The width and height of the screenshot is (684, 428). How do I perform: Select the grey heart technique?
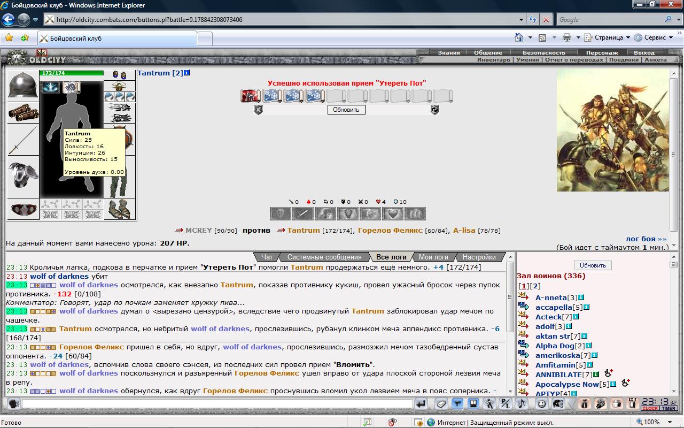tap(393, 214)
